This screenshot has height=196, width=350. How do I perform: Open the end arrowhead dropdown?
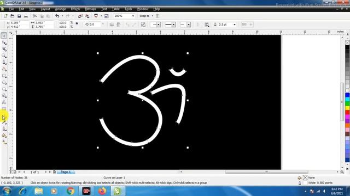click(189, 24)
